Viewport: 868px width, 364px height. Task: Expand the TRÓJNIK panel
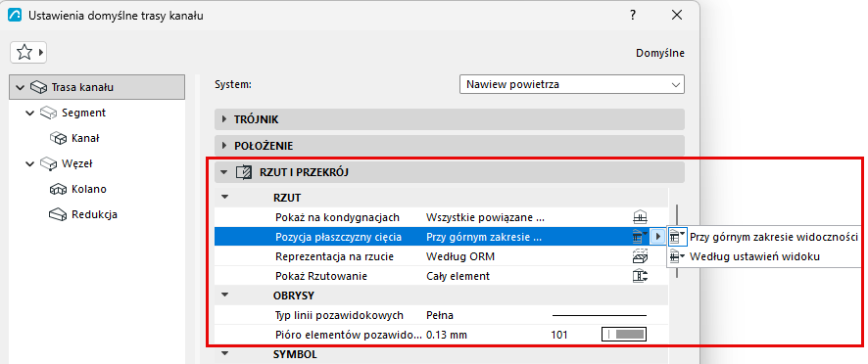click(x=224, y=119)
